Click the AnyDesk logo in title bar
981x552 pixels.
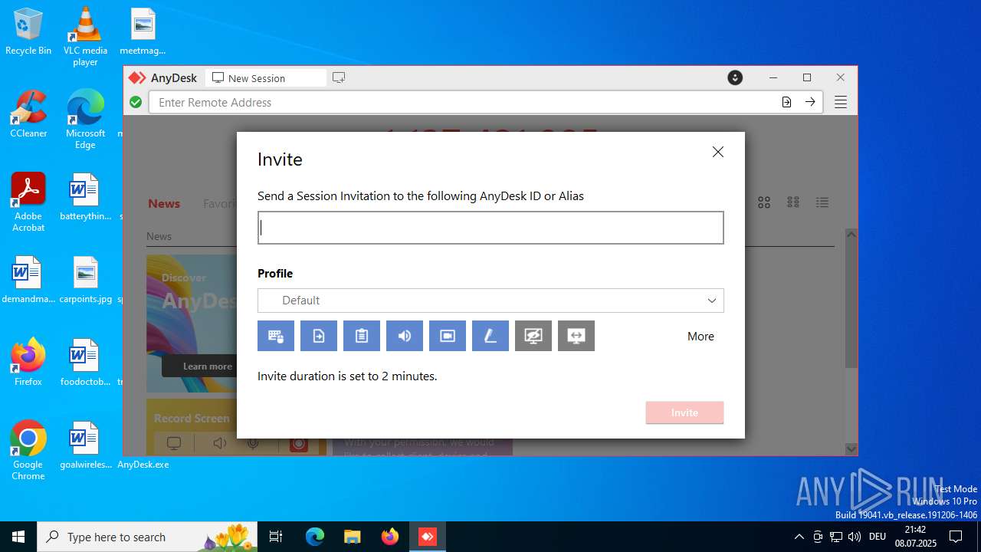point(137,77)
